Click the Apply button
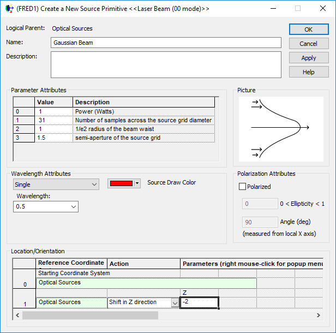The image size is (336, 333). 308,58
